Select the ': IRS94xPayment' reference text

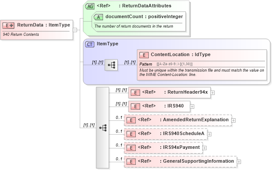[180, 147]
